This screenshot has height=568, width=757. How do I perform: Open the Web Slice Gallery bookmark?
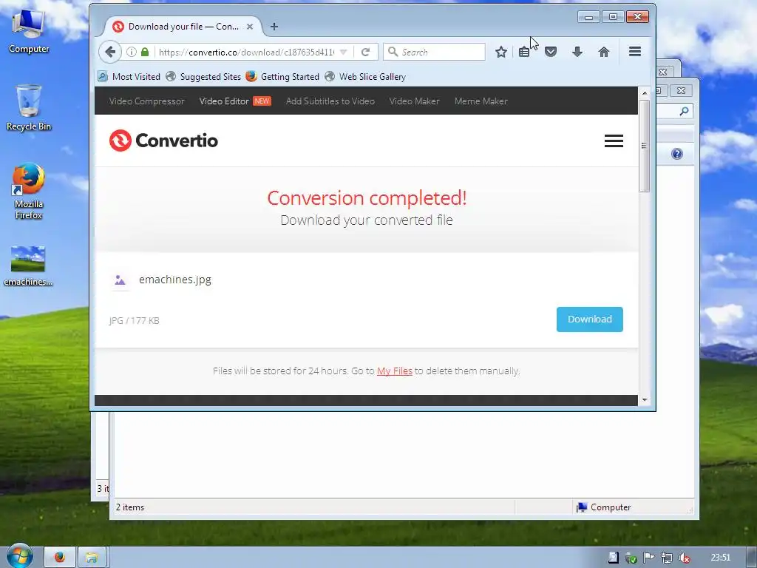[x=365, y=77]
